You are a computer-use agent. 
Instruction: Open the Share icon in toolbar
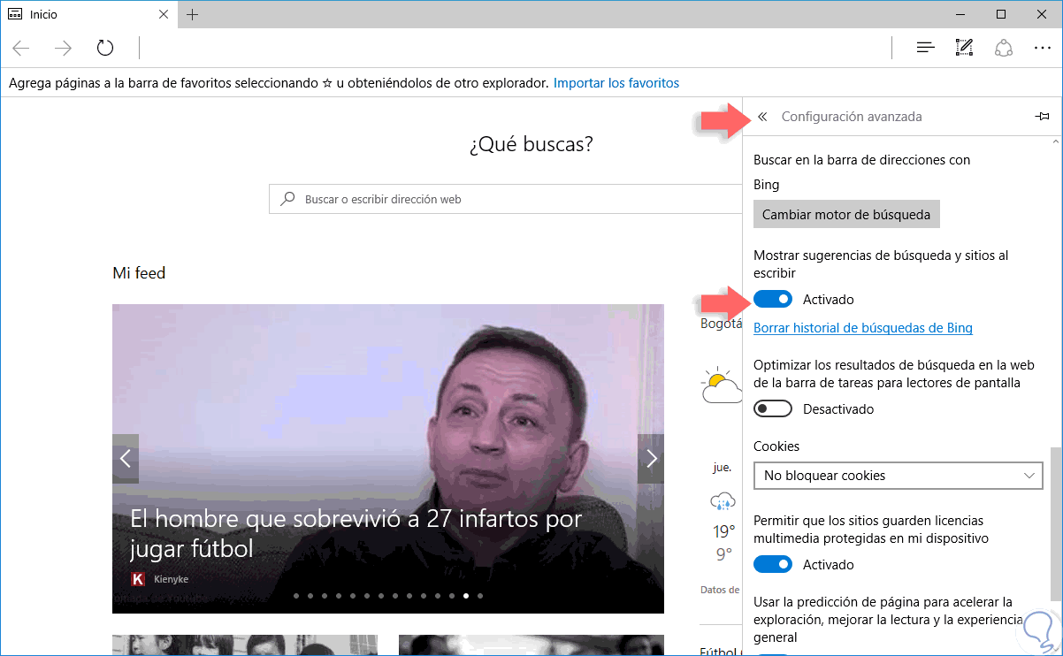point(1004,48)
